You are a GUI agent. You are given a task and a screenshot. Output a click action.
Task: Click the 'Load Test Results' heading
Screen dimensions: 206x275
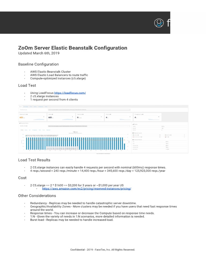34,160
